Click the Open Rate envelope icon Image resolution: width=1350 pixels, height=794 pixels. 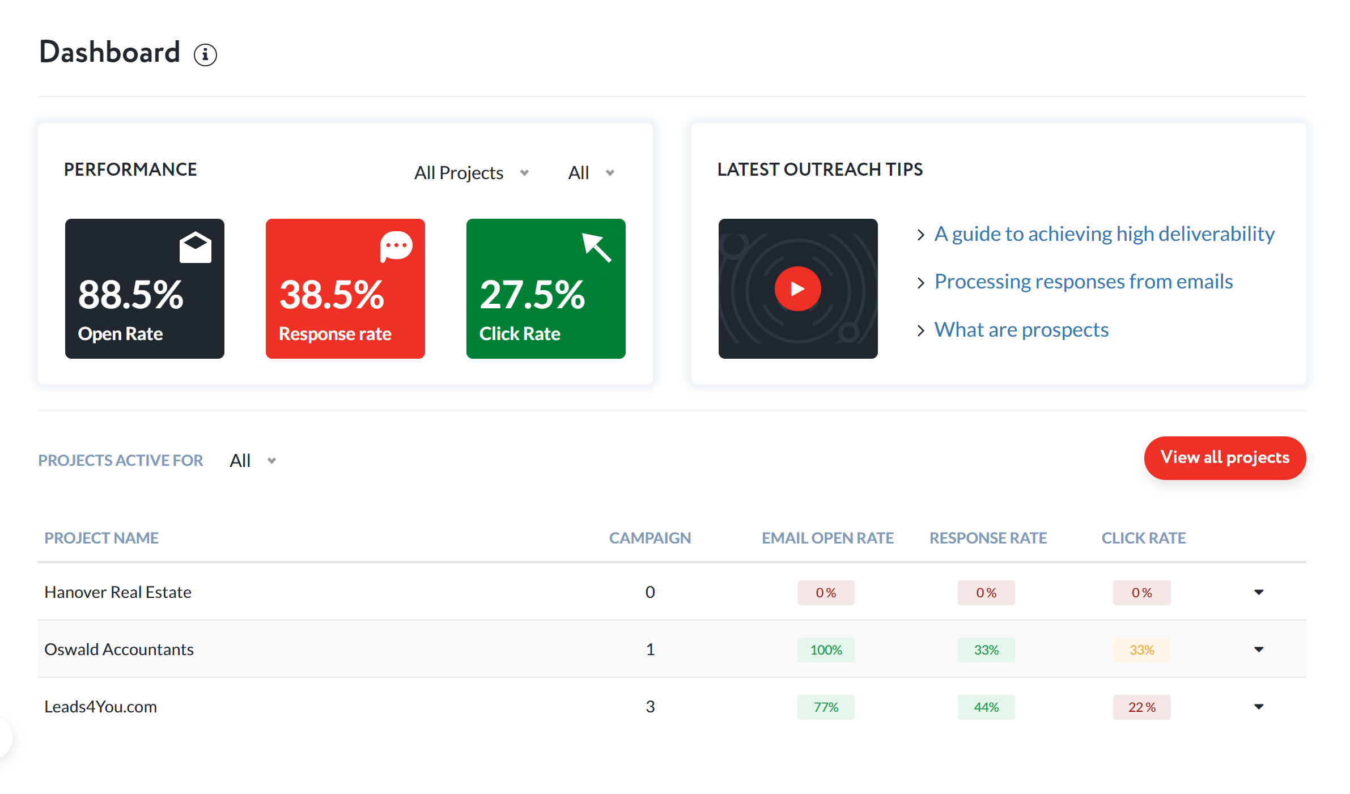pyautogui.click(x=196, y=248)
